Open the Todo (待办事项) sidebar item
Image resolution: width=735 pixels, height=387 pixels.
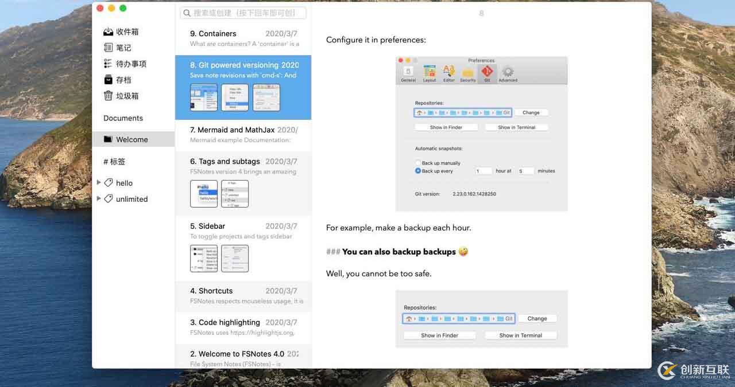point(125,64)
